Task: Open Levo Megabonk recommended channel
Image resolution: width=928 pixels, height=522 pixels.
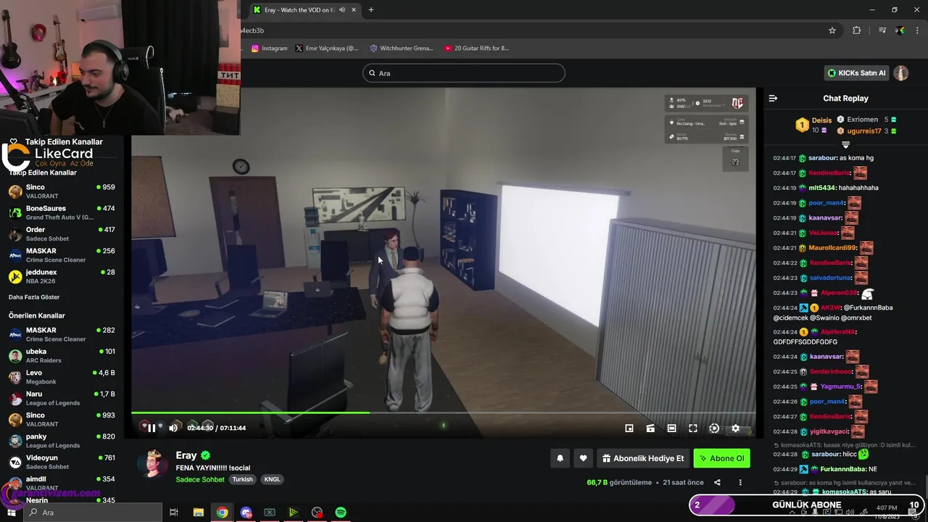Action: 62,377
